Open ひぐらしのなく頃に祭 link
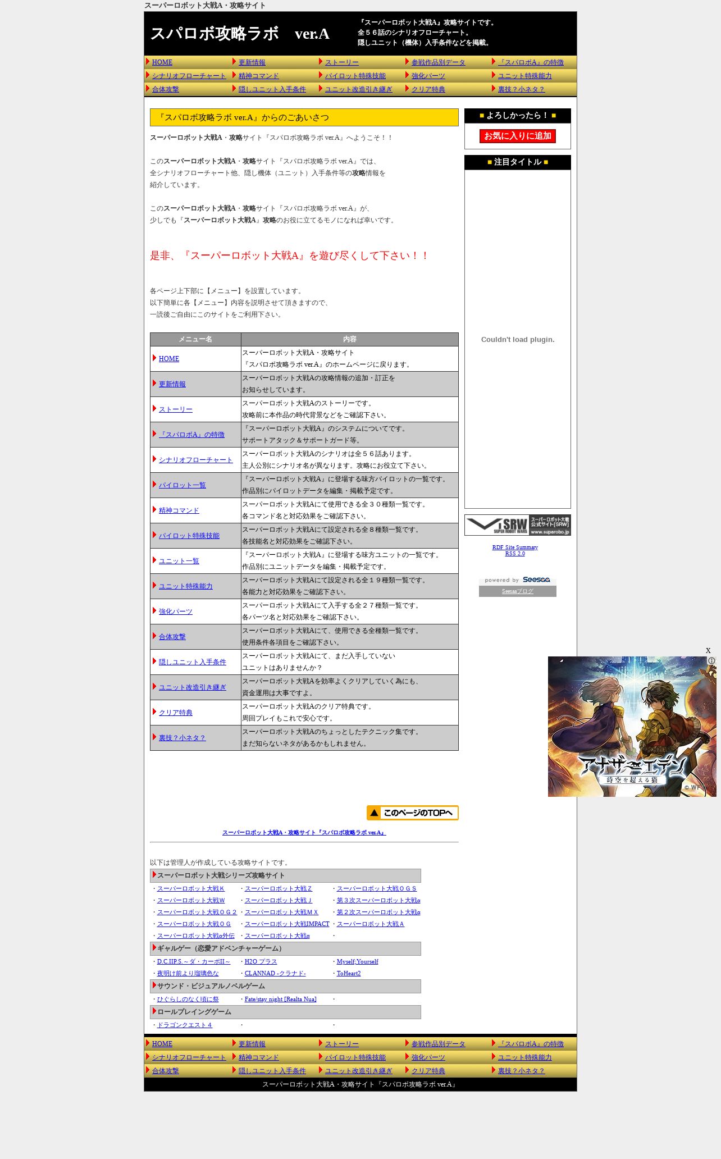The width and height of the screenshot is (721, 1159). [x=188, y=999]
